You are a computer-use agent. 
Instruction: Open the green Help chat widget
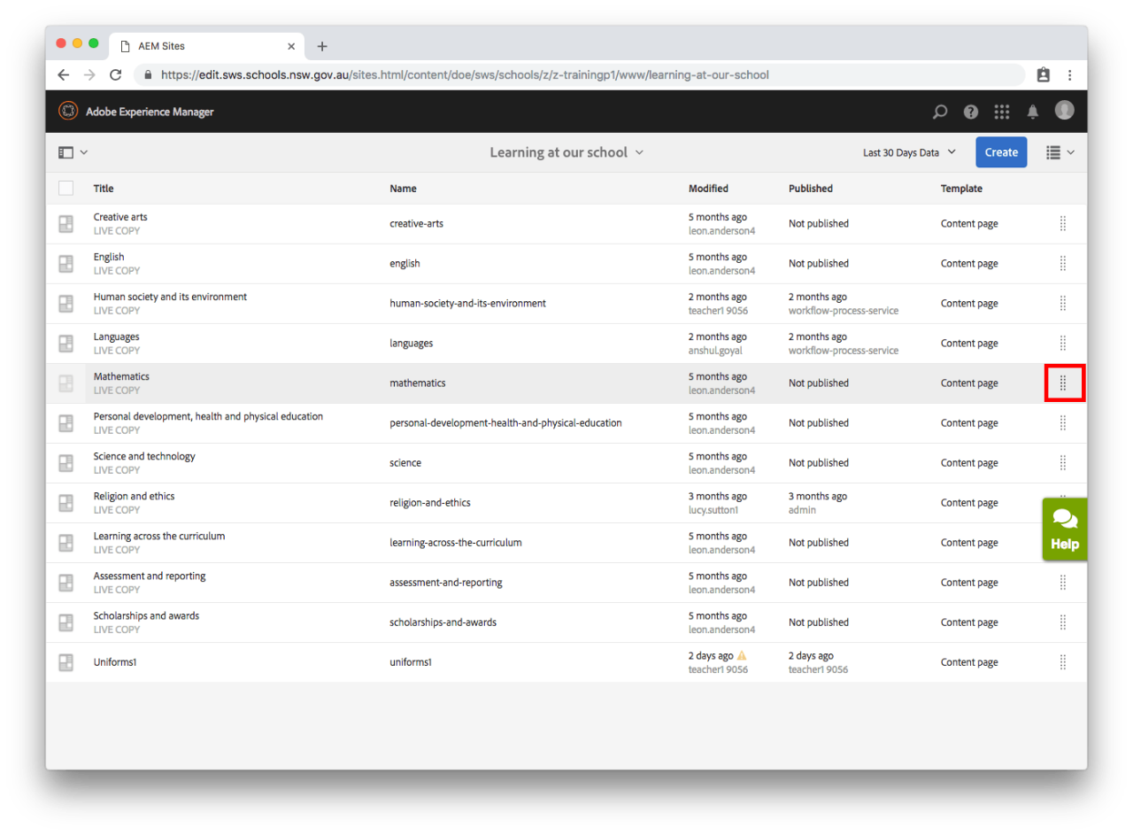[x=1064, y=530]
